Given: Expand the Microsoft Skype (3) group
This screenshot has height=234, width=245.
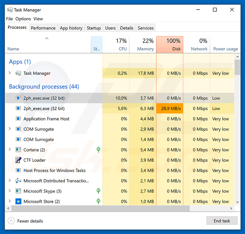Looking at the screenshot, I should [x=10, y=191].
